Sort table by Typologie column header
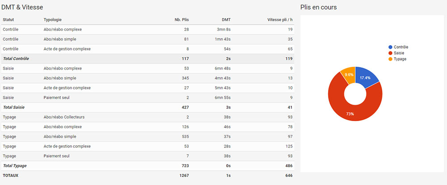Viewport: 447px width, 185px height. tap(53, 20)
